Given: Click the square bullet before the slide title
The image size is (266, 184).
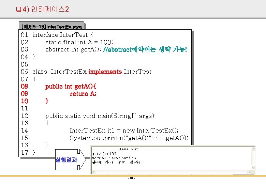Looking at the screenshot, I should click(x=18, y=9).
